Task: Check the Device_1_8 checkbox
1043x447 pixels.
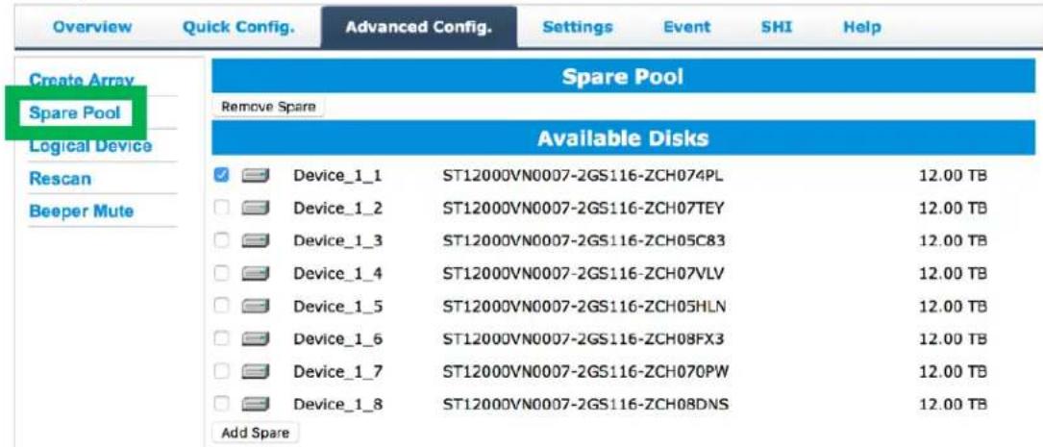Action: click(x=221, y=404)
